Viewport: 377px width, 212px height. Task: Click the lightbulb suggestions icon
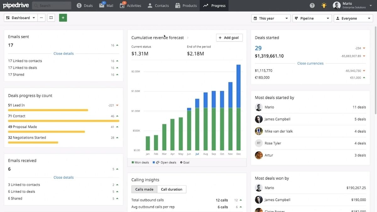(324, 5)
